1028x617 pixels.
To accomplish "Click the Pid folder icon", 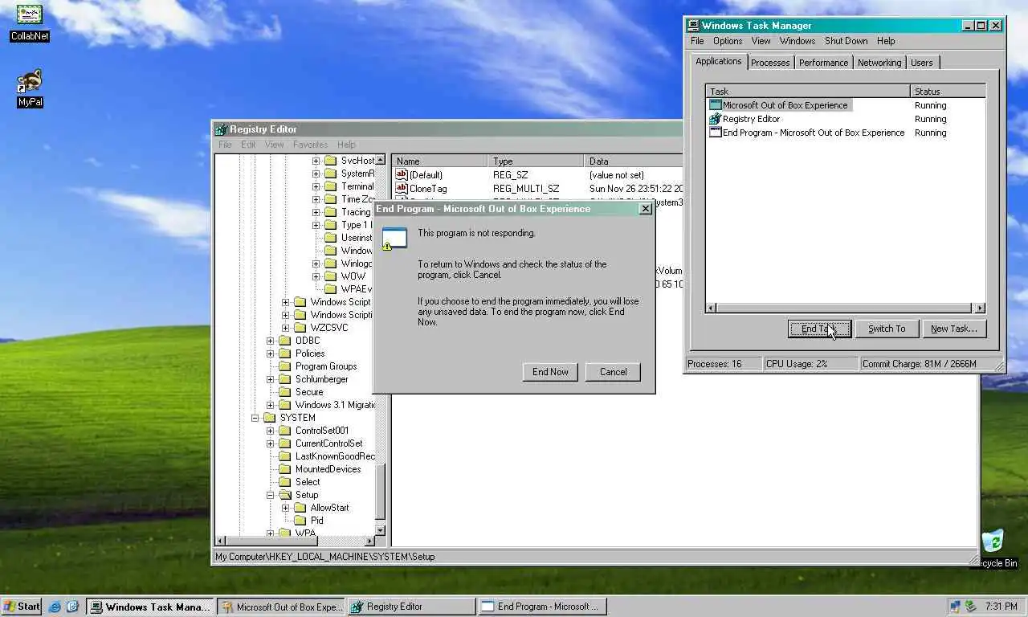I will tap(301, 521).
